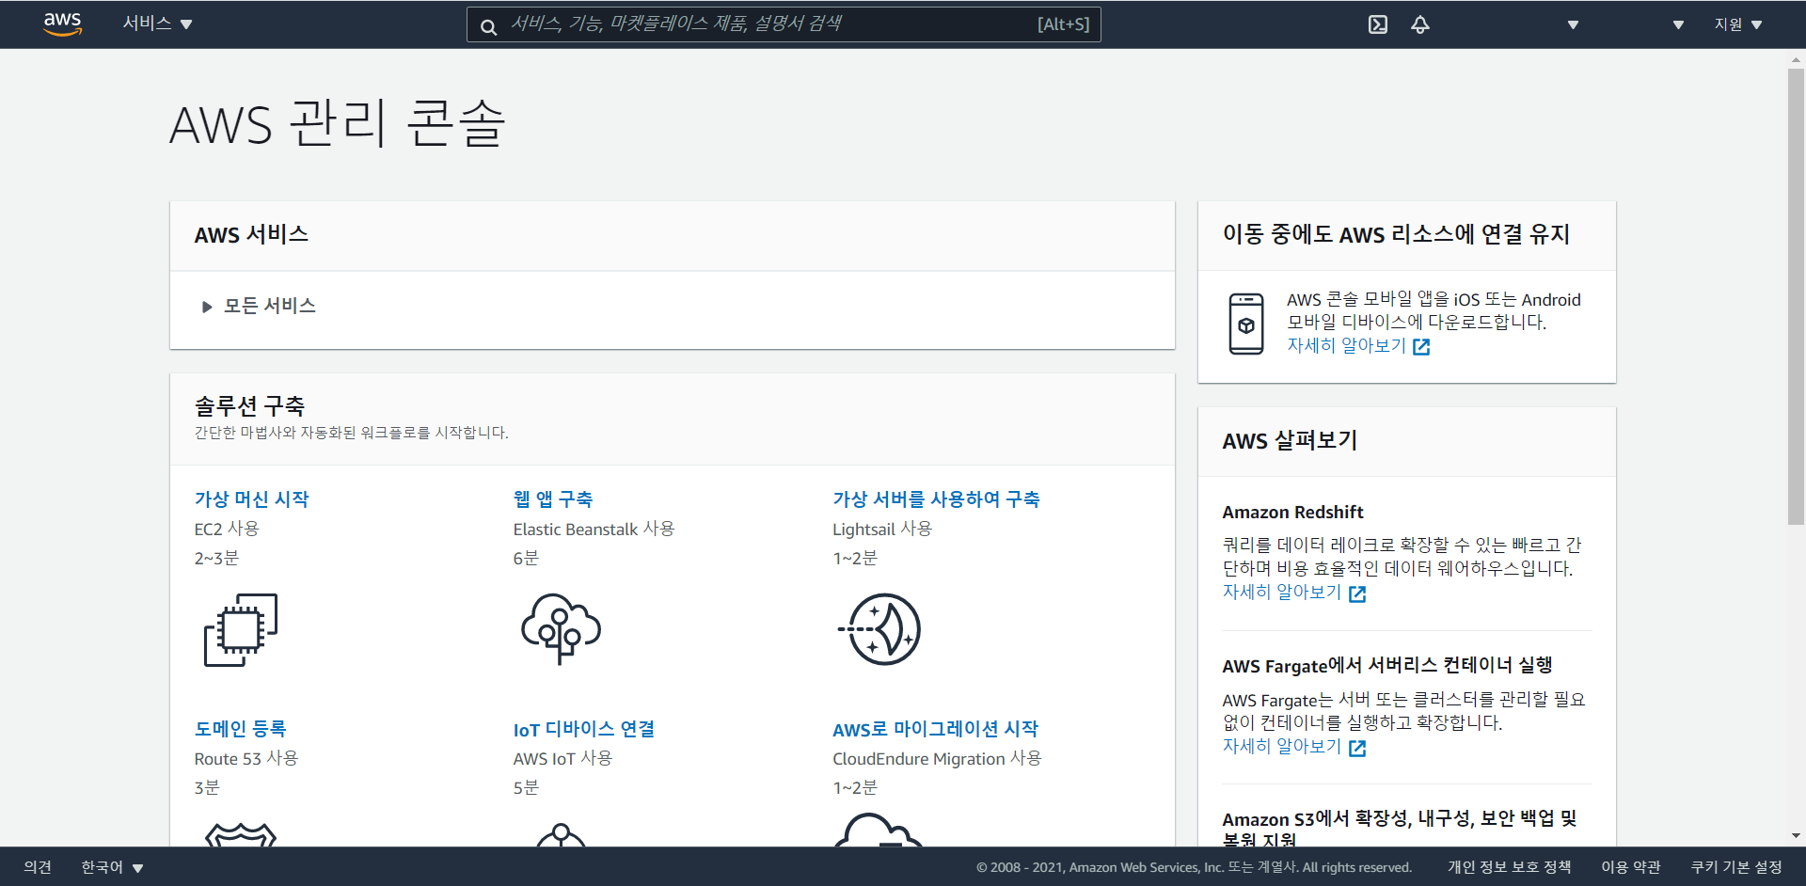
Task: Click the CloudEndure Migration 사용 text
Action: tap(937, 759)
